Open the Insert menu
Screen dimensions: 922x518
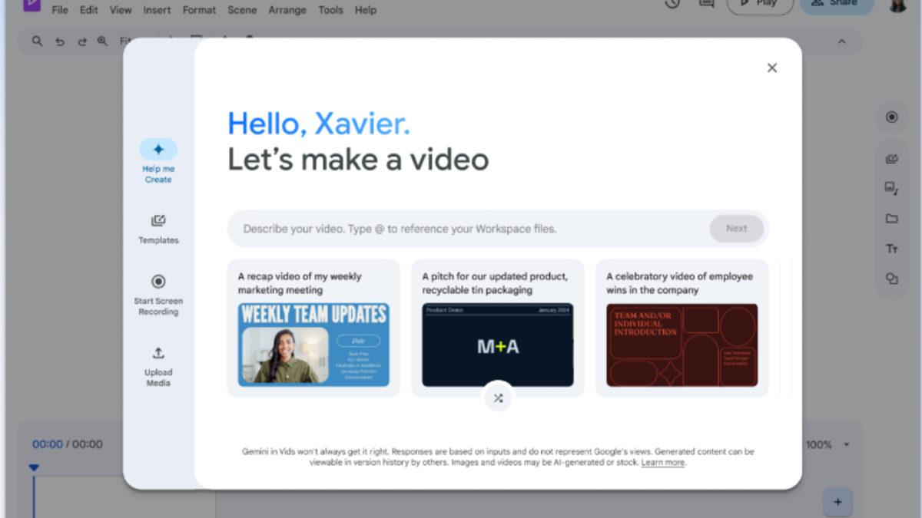157,10
